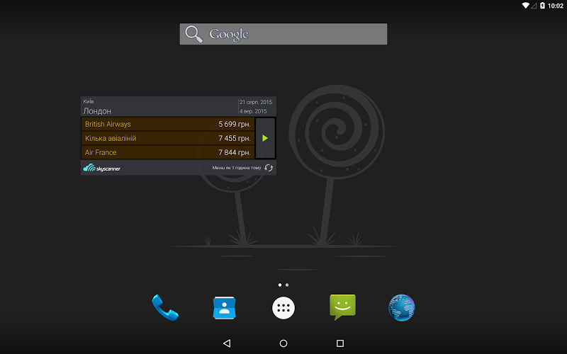Tap the Google search magnifier icon

[x=193, y=34]
